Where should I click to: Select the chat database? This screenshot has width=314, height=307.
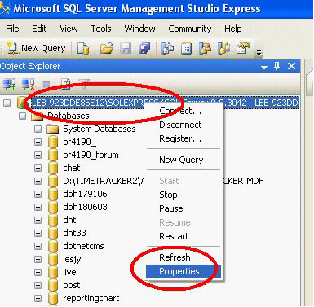pyautogui.click(x=72, y=168)
